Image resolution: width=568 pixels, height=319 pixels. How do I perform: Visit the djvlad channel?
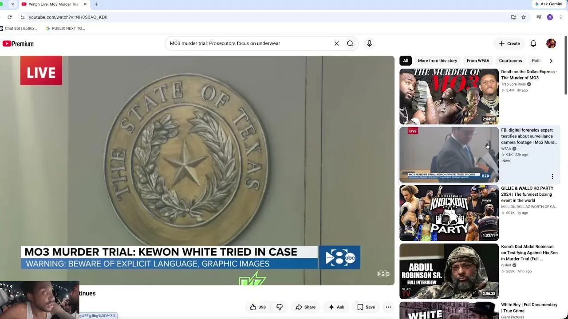(506, 265)
